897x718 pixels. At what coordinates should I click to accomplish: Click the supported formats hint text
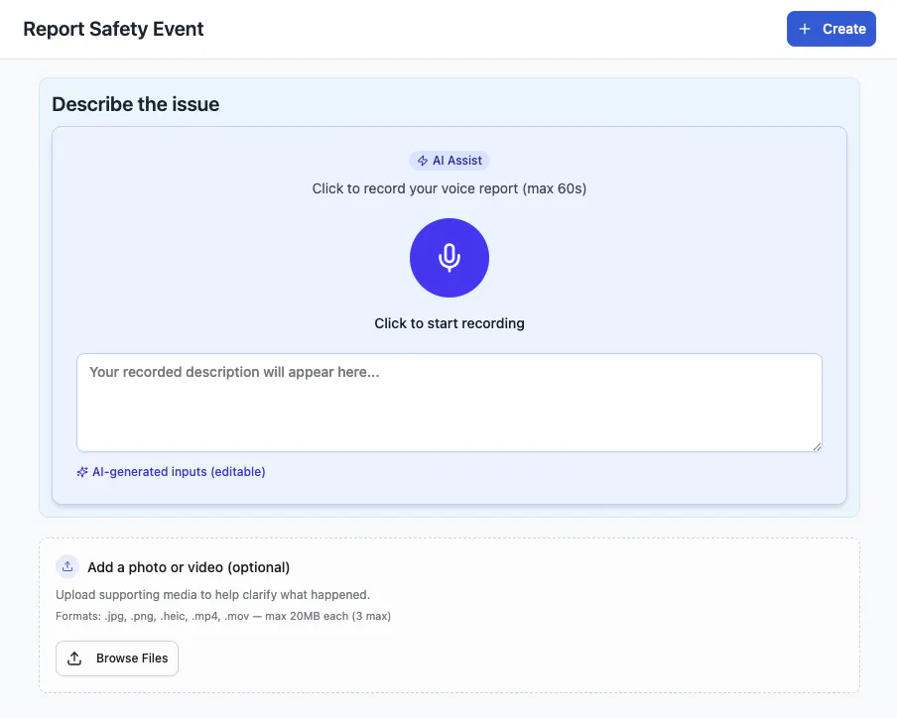point(223,616)
